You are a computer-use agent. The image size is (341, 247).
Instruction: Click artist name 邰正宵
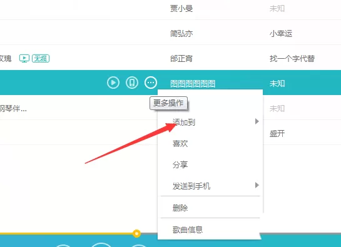181,59
